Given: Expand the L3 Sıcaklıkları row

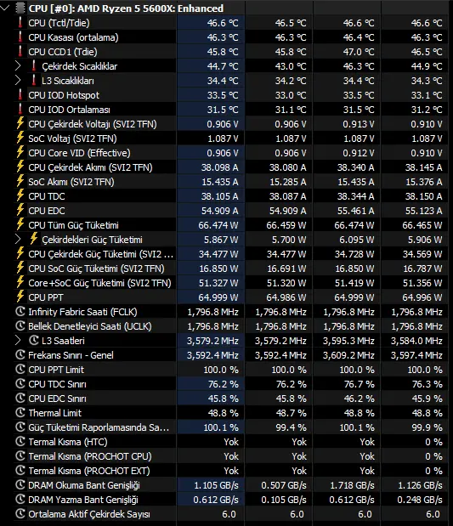Looking at the screenshot, I should [x=18, y=81].
